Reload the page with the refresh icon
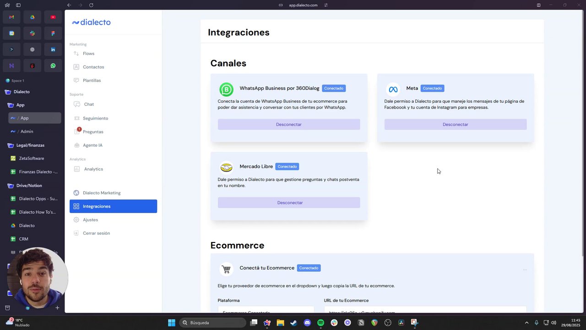Screen dimensions: 586x330 (x=91, y=5)
